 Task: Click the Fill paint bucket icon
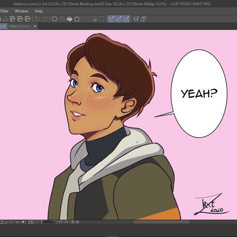(x=69, y=19)
